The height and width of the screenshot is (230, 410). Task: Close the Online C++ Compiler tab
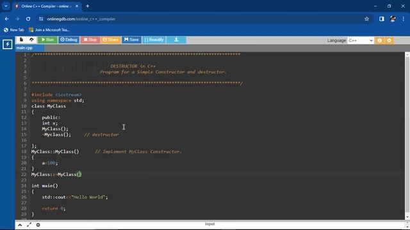click(77, 6)
